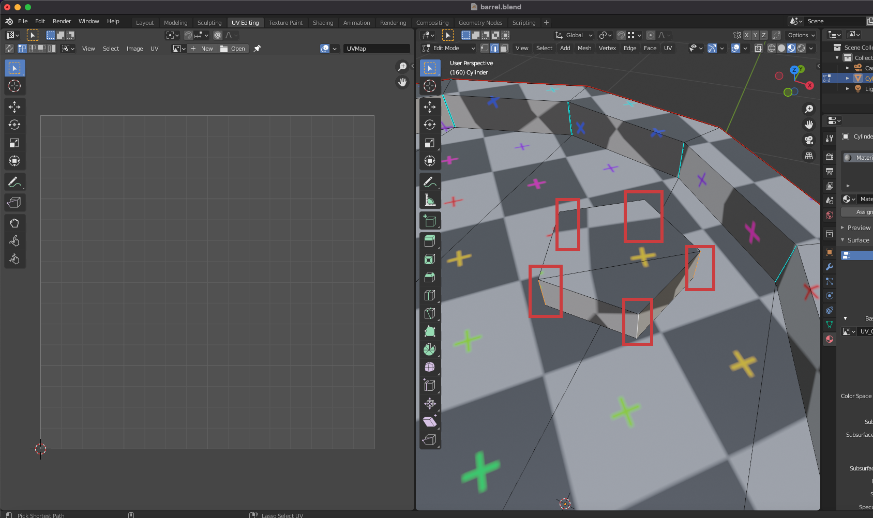This screenshot has width=873, height=518.
Task: Open the File menu
Action: click(x=23, y=21)
